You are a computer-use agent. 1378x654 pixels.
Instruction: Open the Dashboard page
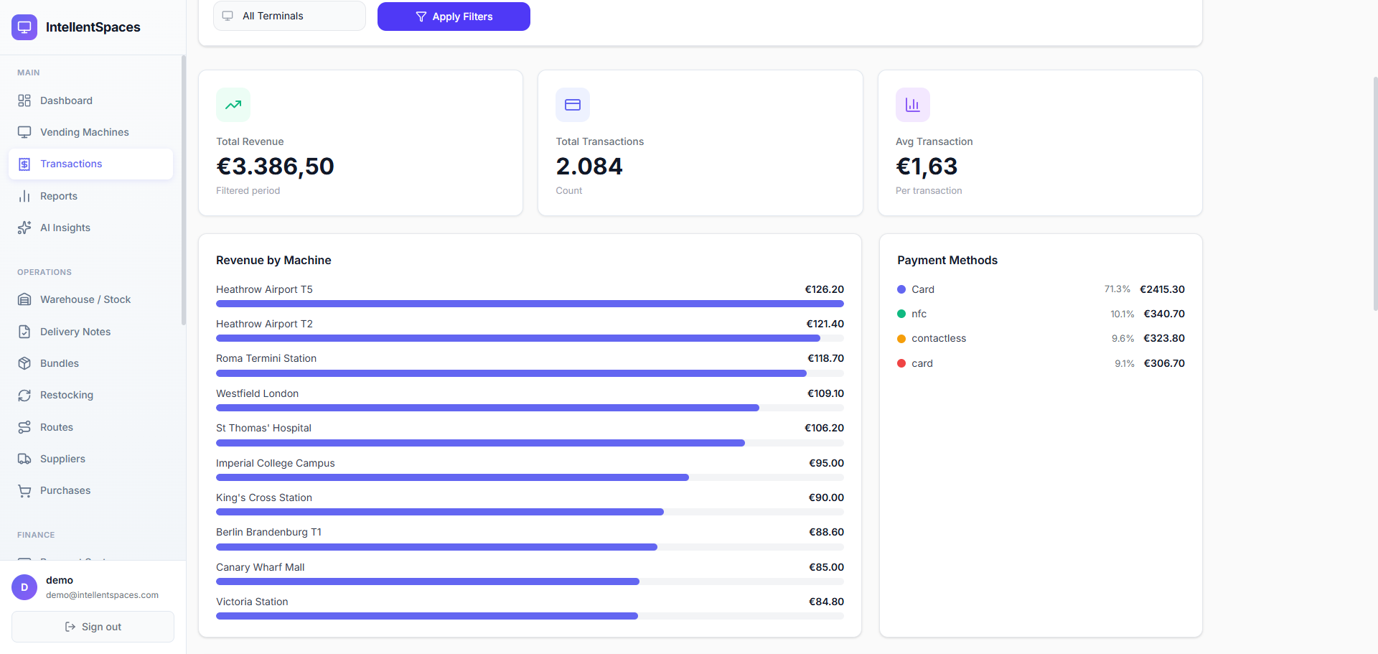(90, 101)
